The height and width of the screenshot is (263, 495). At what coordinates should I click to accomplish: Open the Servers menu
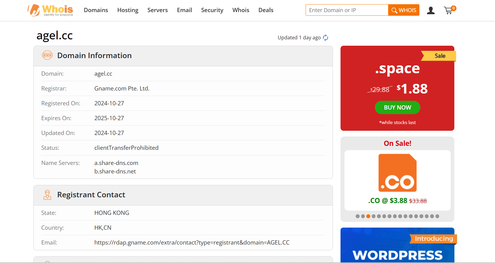158,10
